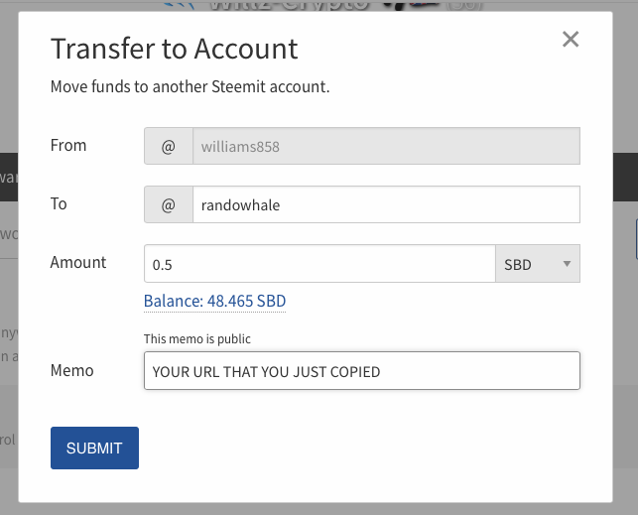
Task: Click the Amount field showing 0.5
Action: click(319, 264)
